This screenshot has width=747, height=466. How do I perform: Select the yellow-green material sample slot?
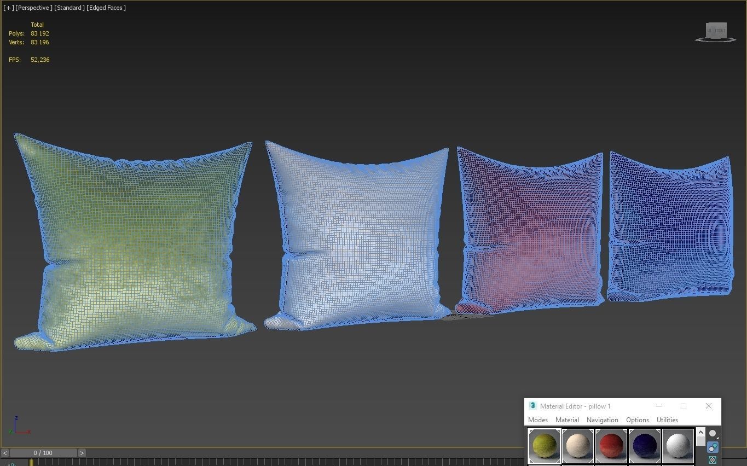coord(545,446)
